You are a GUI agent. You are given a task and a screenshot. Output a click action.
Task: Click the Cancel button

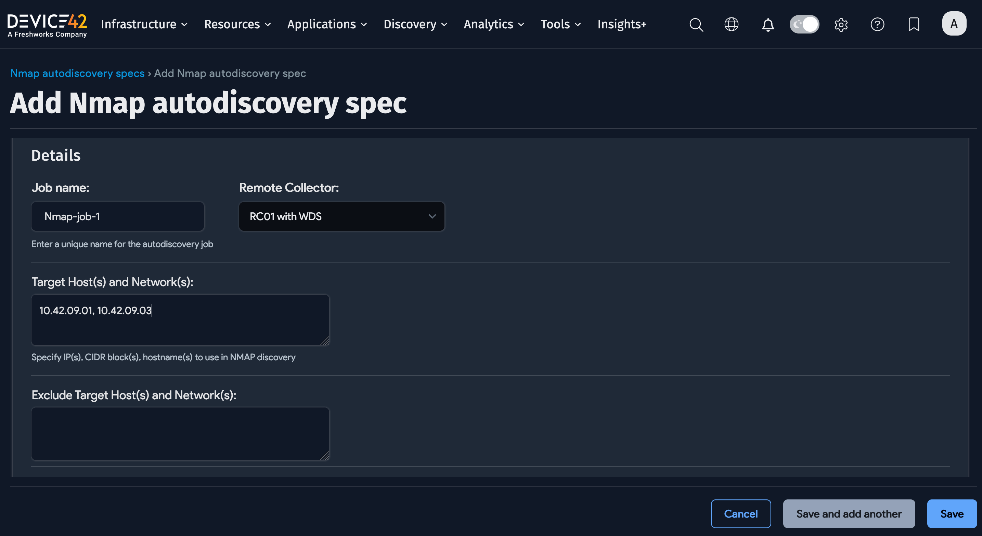point(741,513)
